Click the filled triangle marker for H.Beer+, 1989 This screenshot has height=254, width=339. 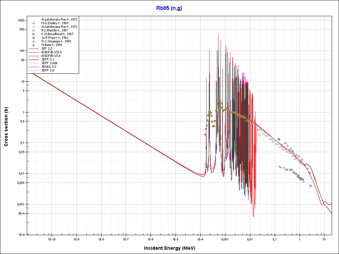pyautogui.click(x=34, y=45)
